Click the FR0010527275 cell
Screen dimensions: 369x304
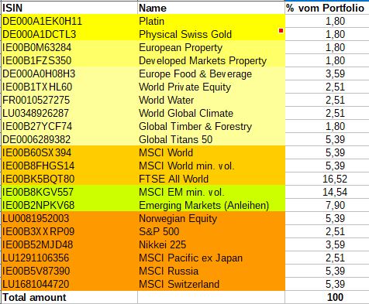pos(69,100)
